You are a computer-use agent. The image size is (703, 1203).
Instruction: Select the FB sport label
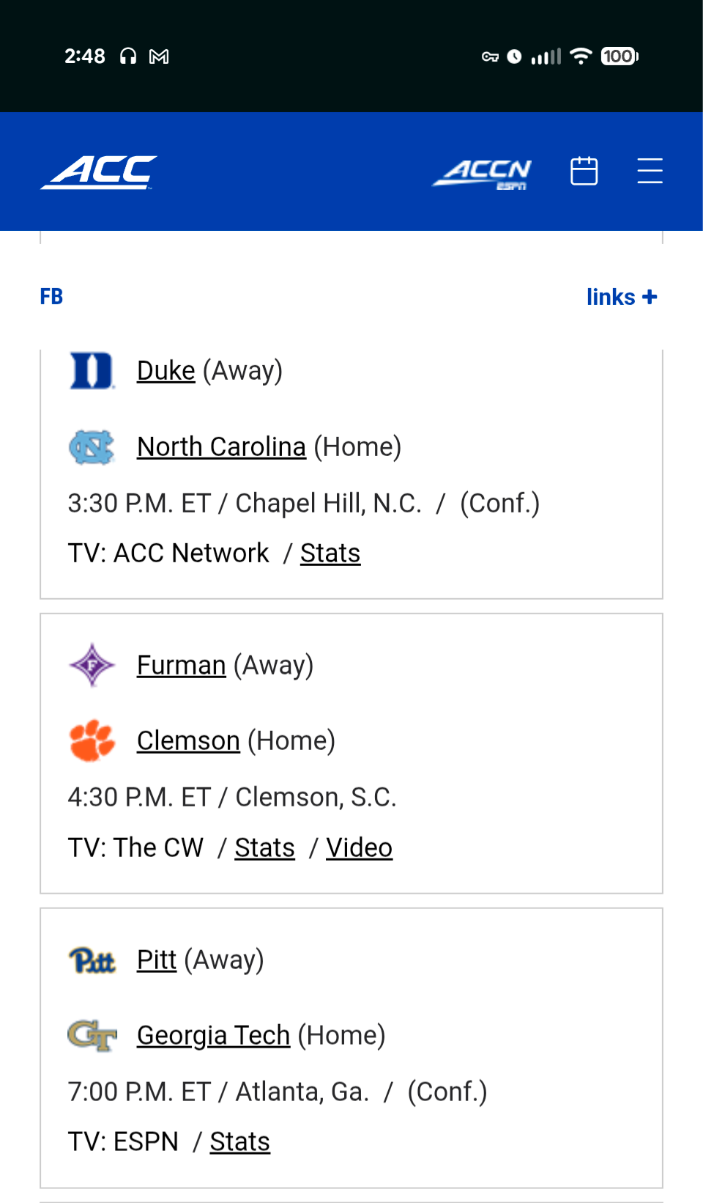coord(51,297)
